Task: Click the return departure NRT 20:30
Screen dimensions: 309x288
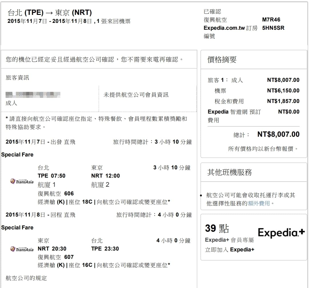Action: point(52,249)
